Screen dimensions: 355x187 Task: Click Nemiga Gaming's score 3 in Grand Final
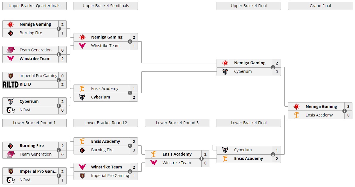pos(348,107)
